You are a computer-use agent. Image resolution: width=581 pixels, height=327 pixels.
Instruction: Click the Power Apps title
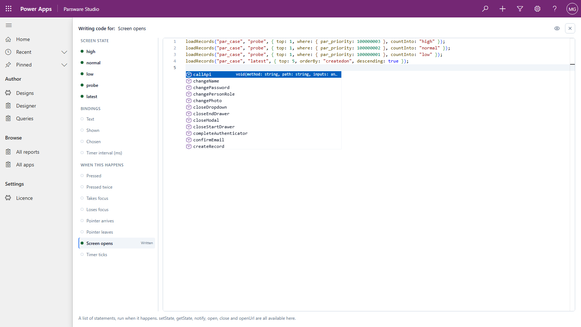click(36, 9)
